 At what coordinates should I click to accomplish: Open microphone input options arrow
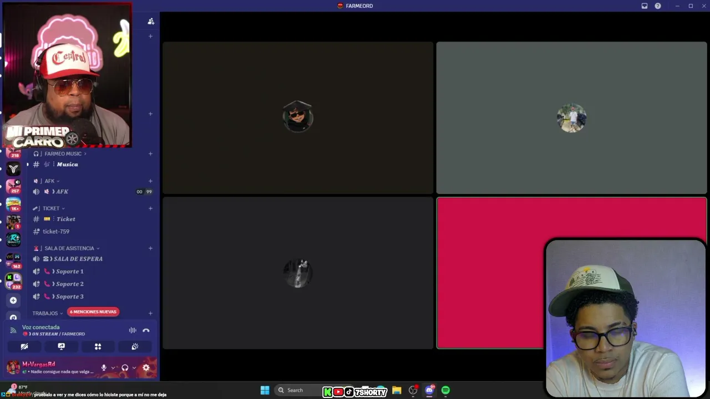coord(113,367)
